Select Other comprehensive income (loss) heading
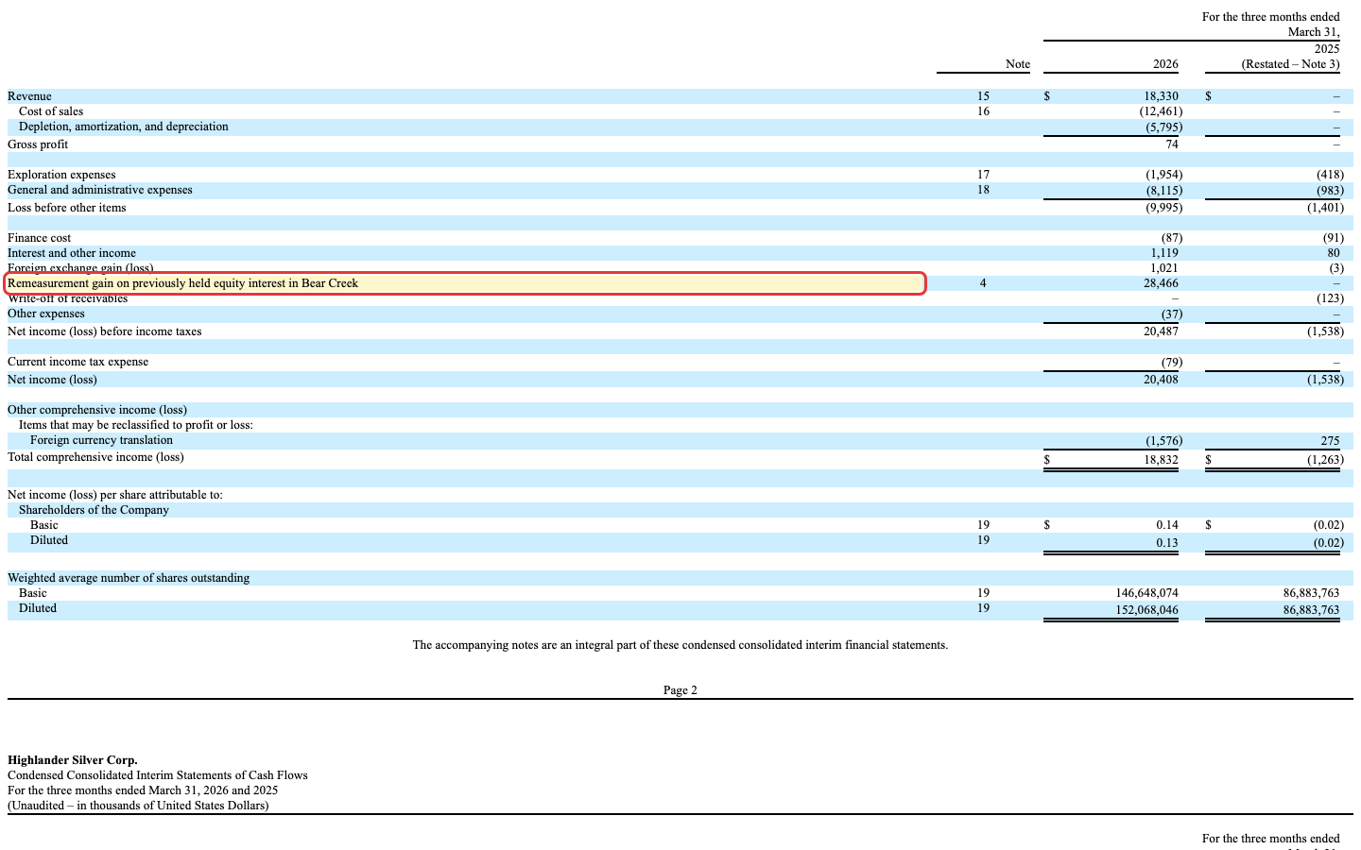1361x850 pixels. (x=97, y=410)
